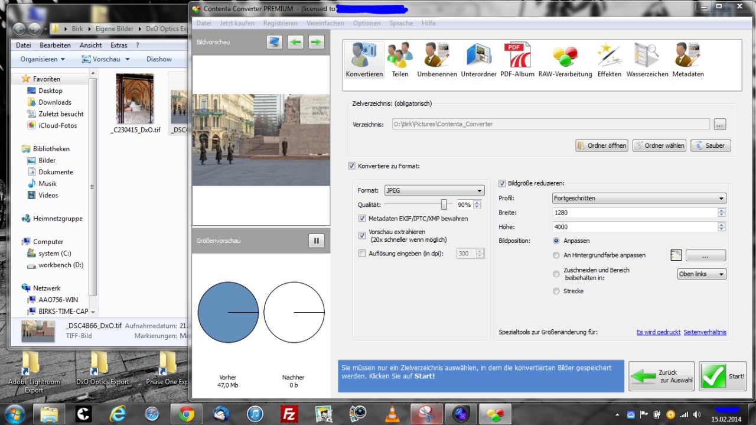Click the volume icon in system tray

(697, 414)
